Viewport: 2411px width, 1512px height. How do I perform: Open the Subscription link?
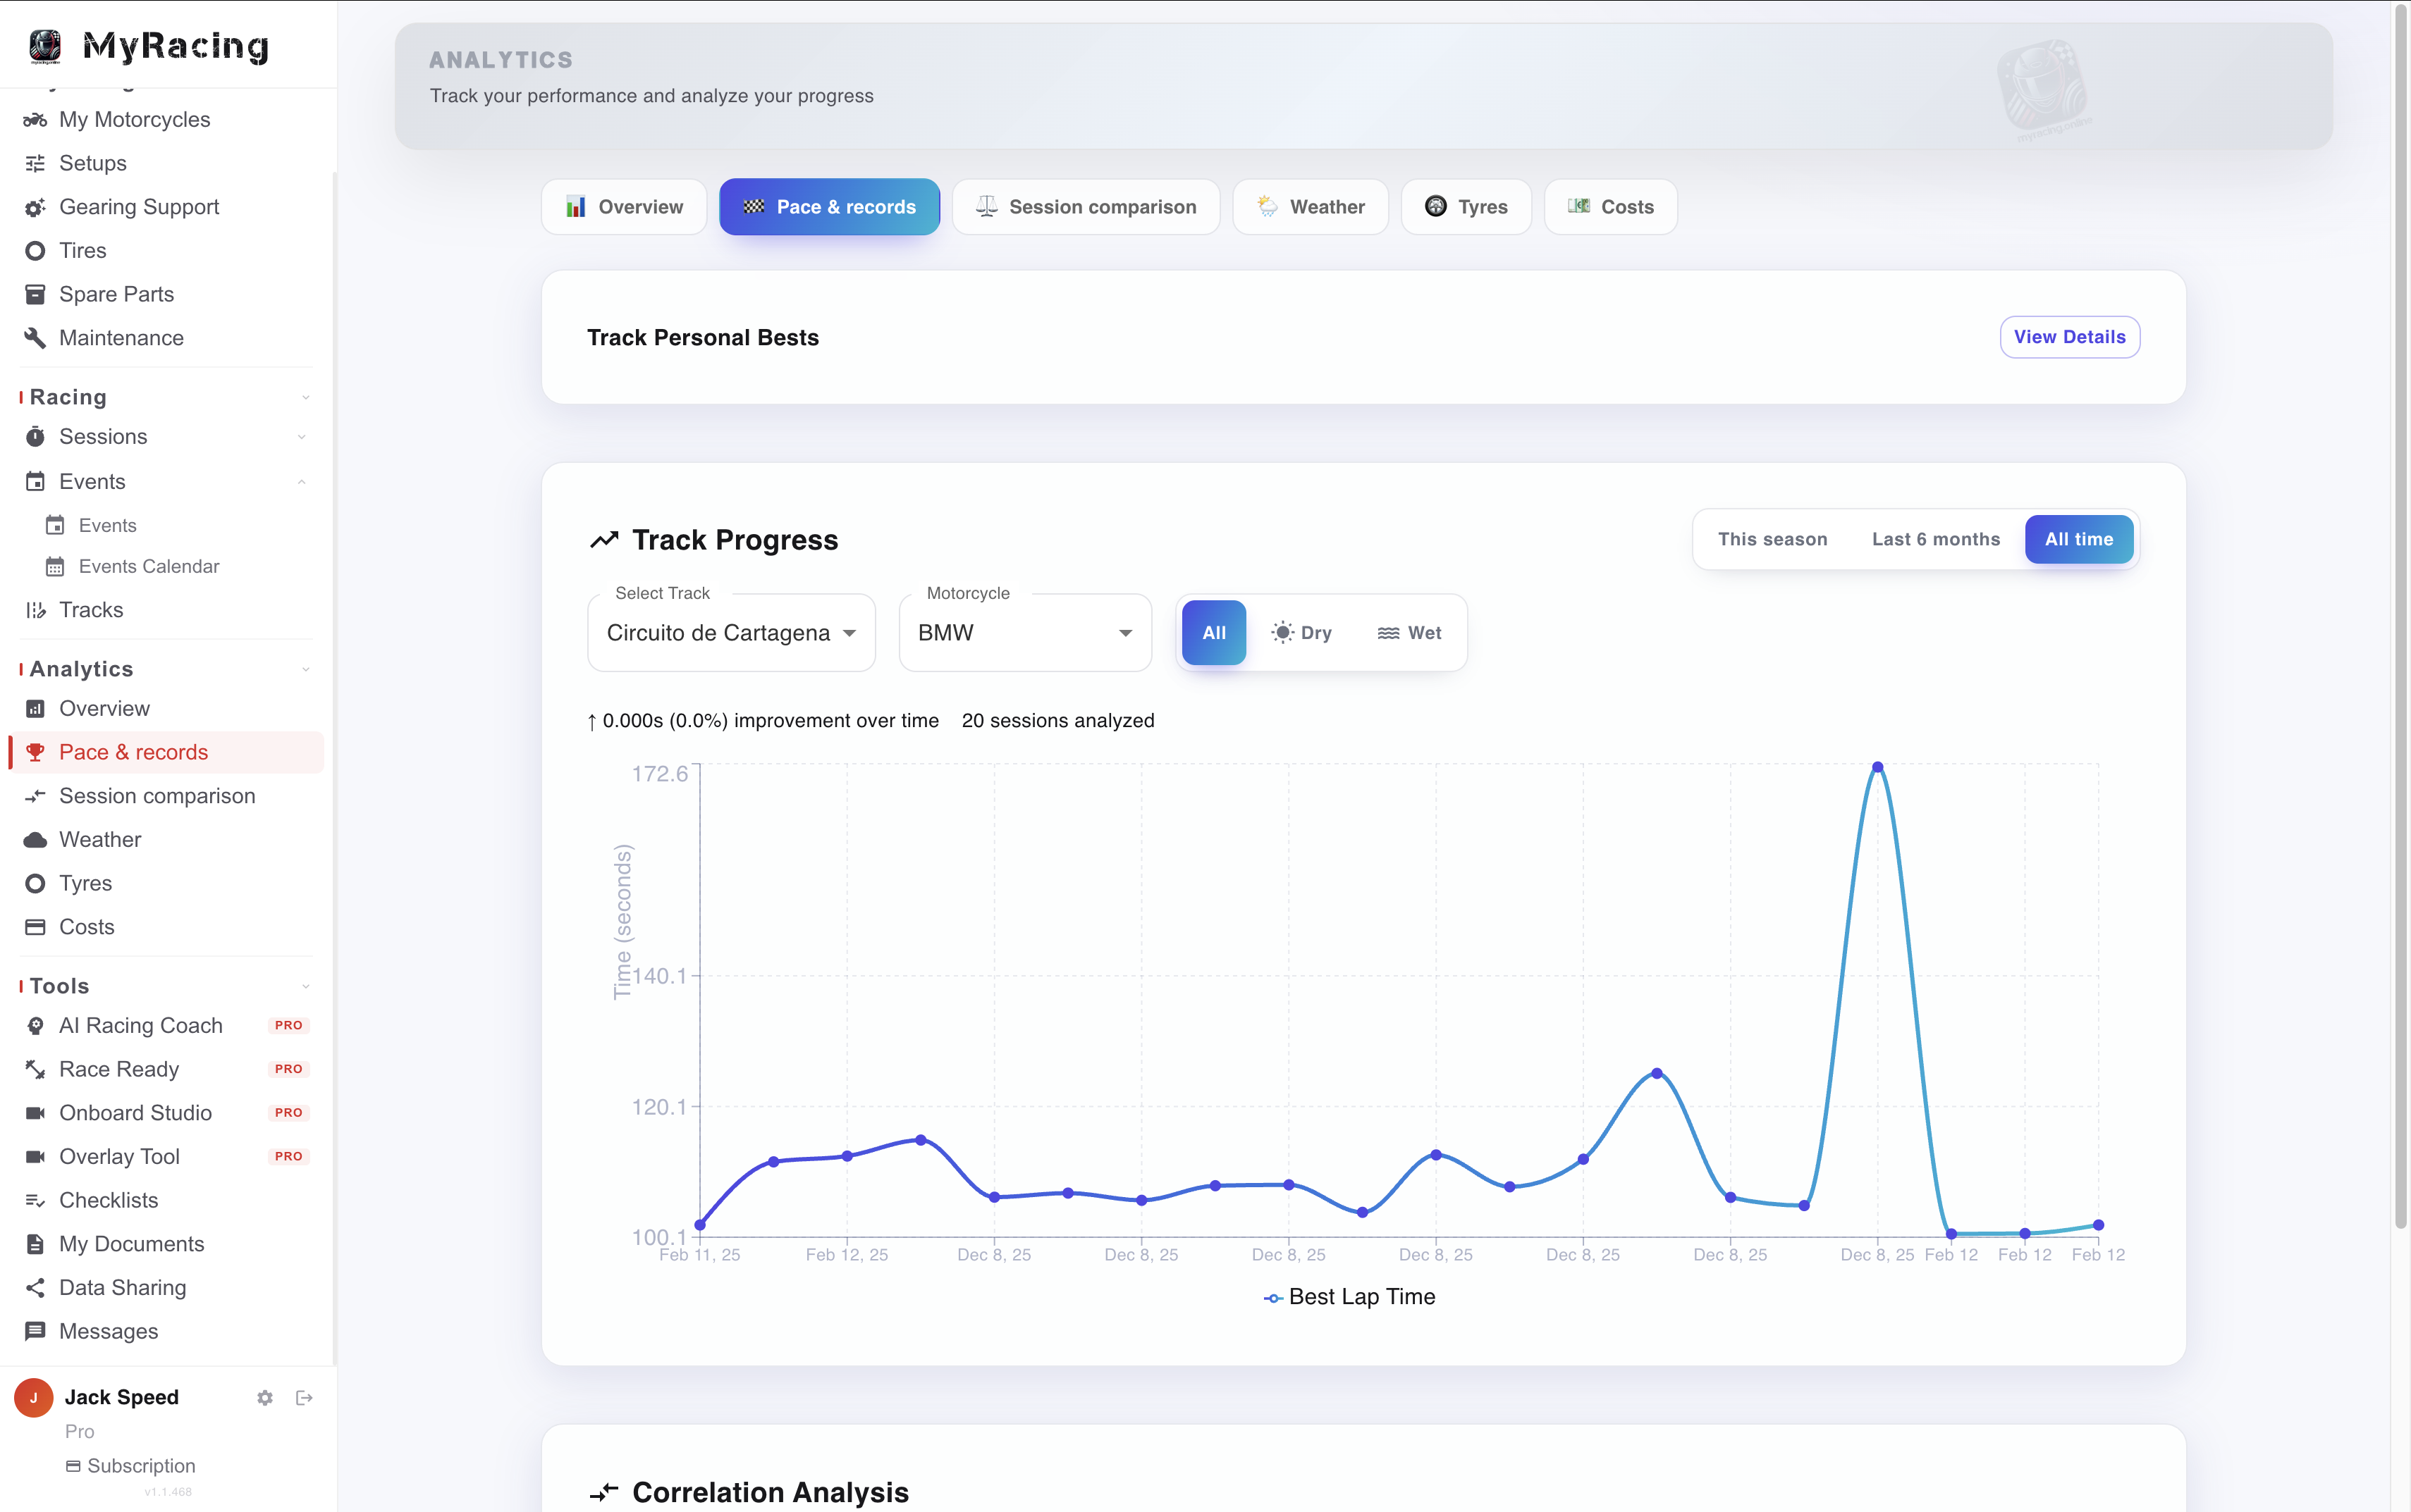pos(131,1466)
